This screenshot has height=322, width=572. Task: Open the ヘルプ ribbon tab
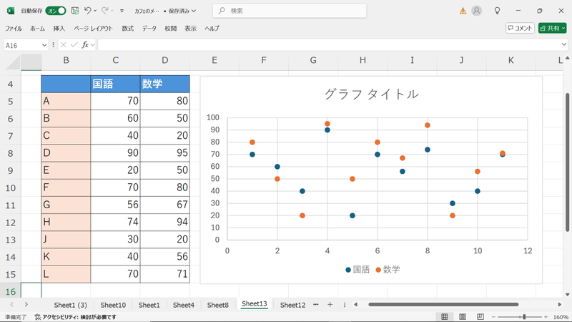click(x=212, y=28)
